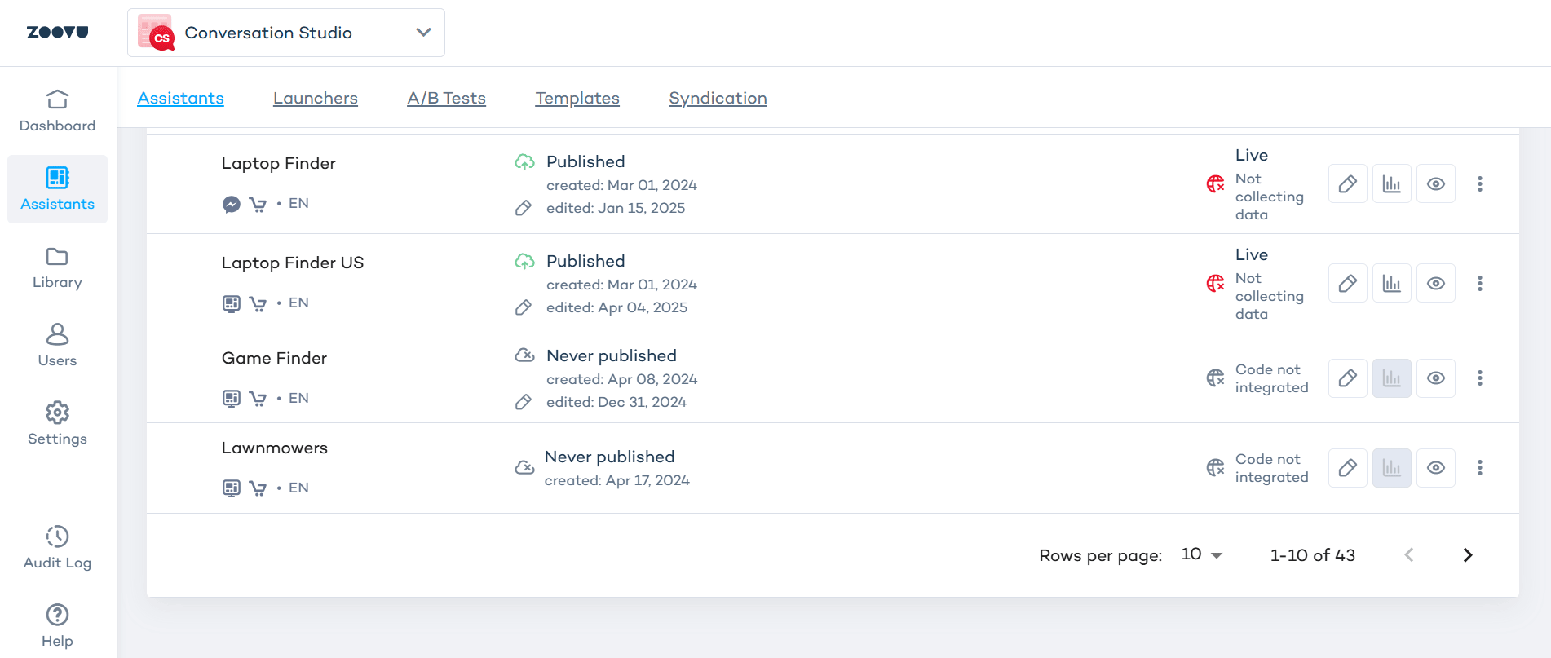Open Users in the sidebar
1551x658 pixels.
[x=57, y=346]
